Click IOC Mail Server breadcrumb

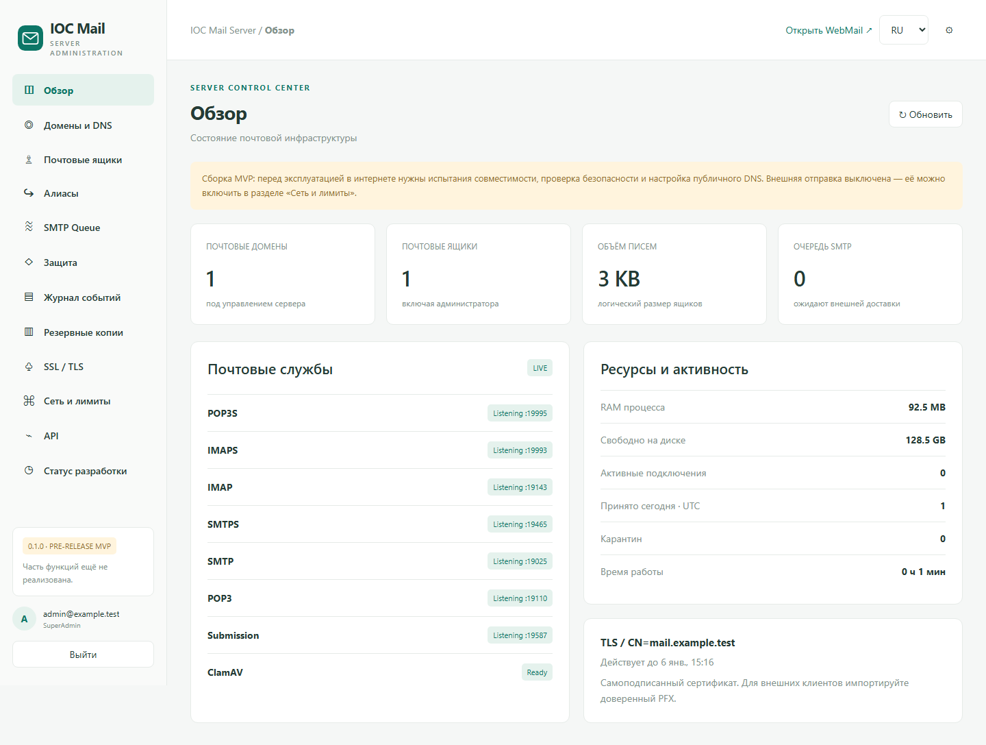(x=223, y=30)
